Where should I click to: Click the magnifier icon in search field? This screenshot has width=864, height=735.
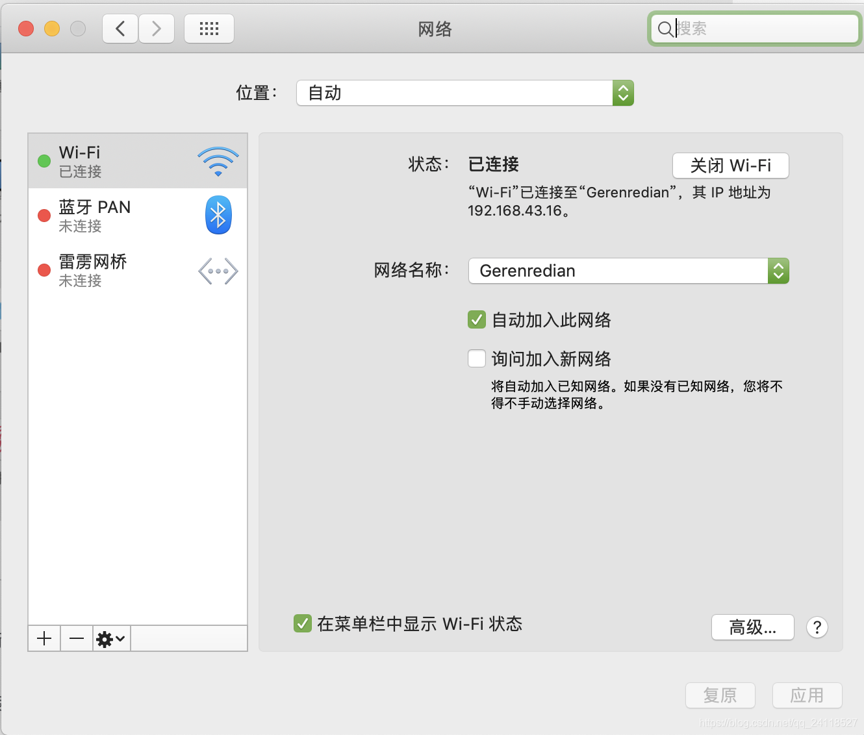pyautogui.click(x=665, y=29)
